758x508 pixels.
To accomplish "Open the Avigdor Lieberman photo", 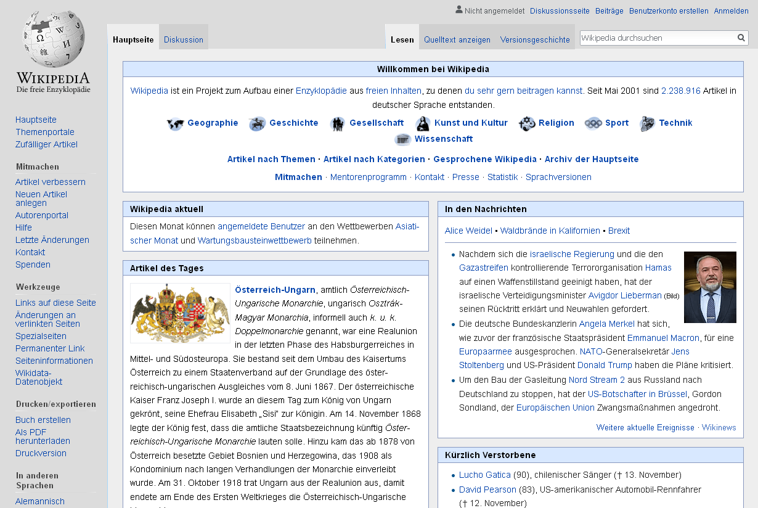I will tap(710, 287).
